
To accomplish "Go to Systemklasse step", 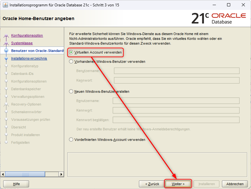I will click(x=22, y=43).
